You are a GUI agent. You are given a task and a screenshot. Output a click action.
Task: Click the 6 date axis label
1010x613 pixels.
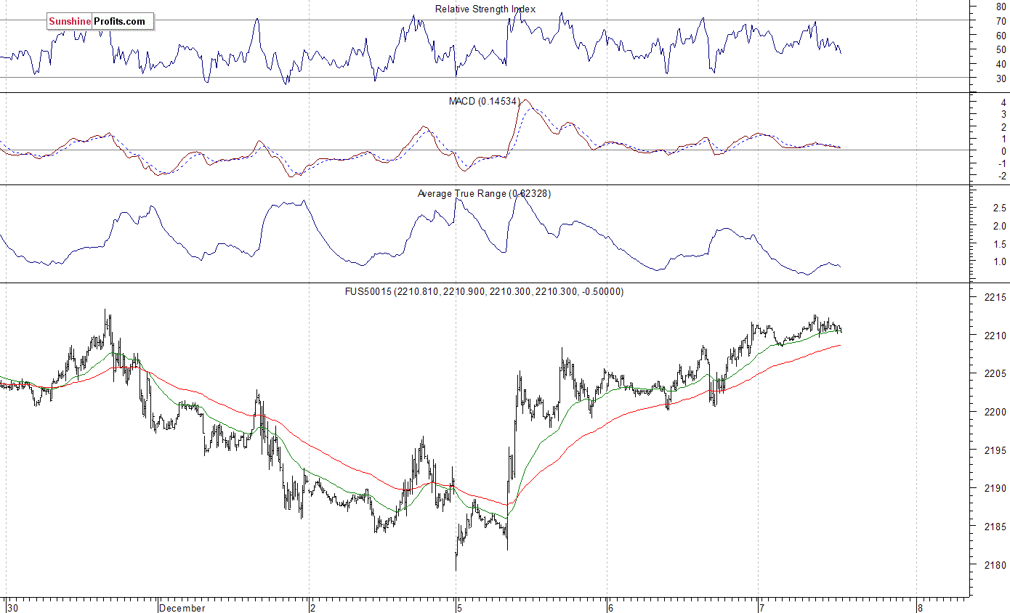click(611, 608)
